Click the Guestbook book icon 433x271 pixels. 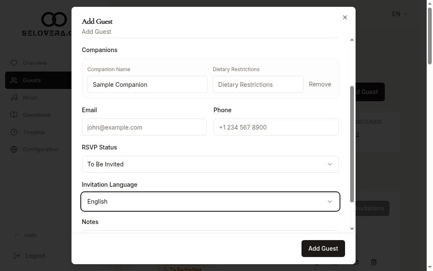[x=14, y=115]
